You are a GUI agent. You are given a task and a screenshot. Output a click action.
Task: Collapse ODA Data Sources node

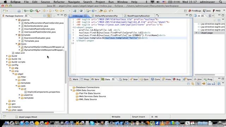pos(71,90)
